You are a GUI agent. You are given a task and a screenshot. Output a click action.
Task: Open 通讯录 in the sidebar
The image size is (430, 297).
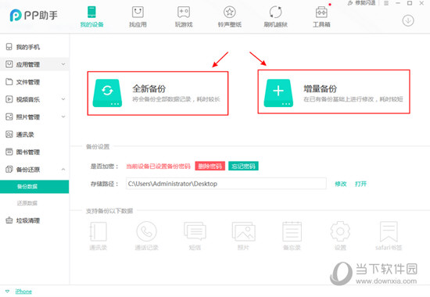[x=20, y=134]
